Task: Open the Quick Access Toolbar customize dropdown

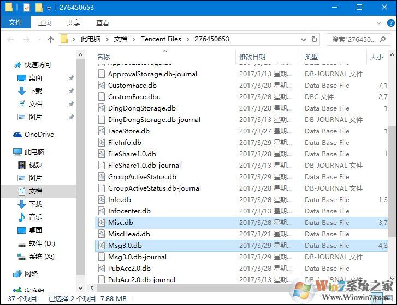Action: [x=49, y=8]
